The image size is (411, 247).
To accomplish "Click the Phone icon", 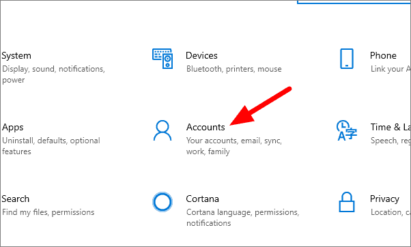I will coord(347,59).
